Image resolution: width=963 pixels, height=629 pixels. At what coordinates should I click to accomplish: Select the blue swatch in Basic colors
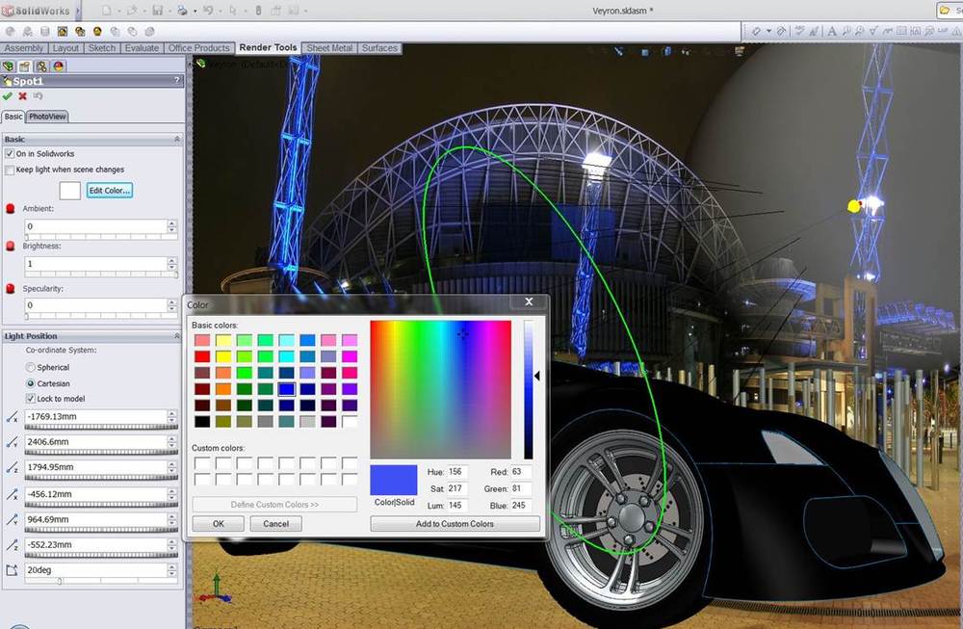coord(286,389)
